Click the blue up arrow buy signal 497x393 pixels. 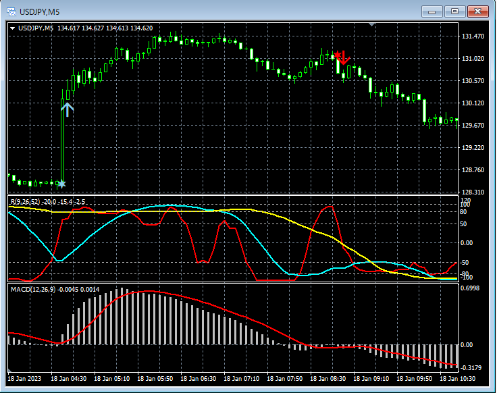67,109
